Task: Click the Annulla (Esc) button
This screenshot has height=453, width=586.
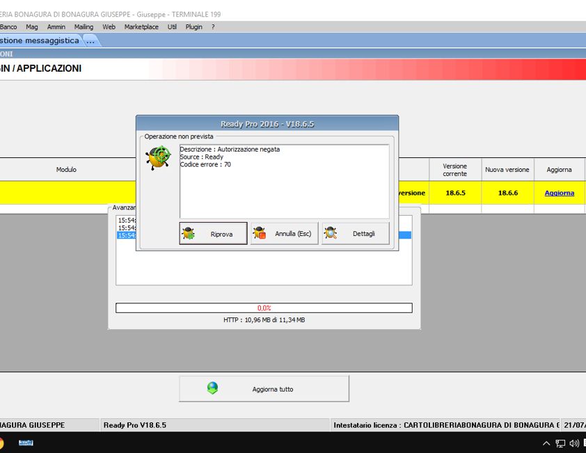Action: [285, 234]
